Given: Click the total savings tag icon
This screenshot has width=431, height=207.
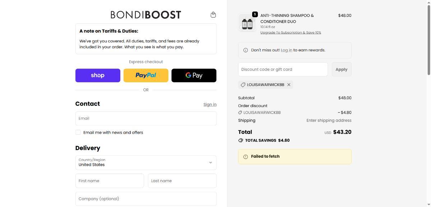Looking at the screenshot, I should tap(241, 141).
